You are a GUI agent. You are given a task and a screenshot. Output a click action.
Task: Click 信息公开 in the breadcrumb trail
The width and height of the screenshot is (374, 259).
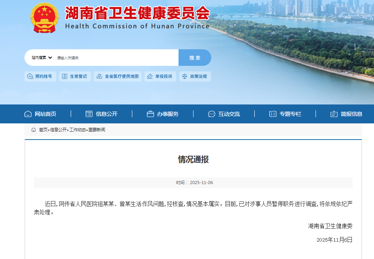(x=58, y=130)
